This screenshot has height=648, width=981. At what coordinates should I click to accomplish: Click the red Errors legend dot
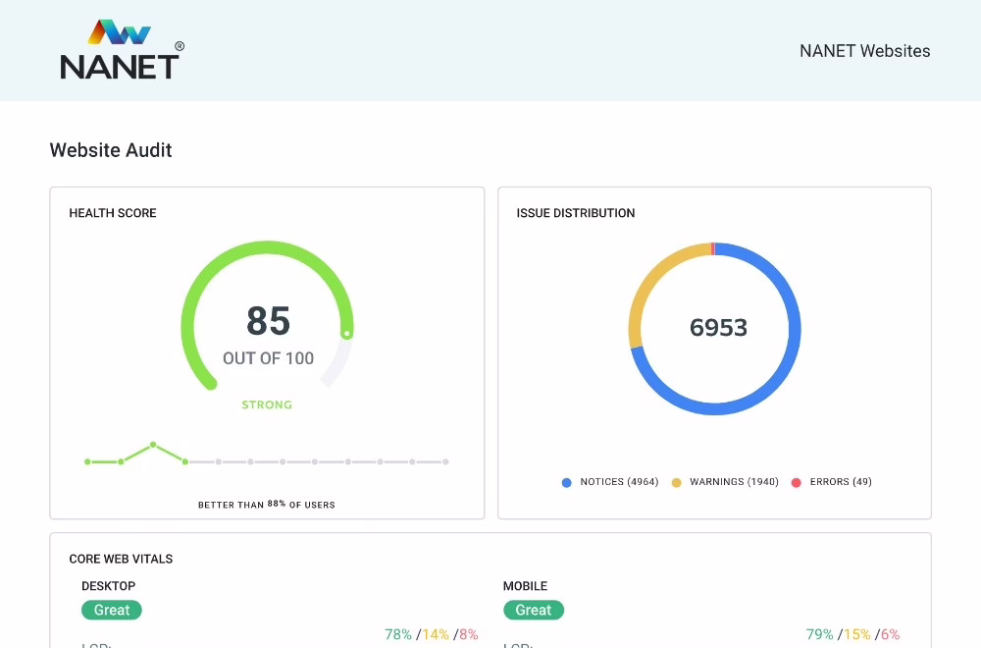(x=797, y=483)
